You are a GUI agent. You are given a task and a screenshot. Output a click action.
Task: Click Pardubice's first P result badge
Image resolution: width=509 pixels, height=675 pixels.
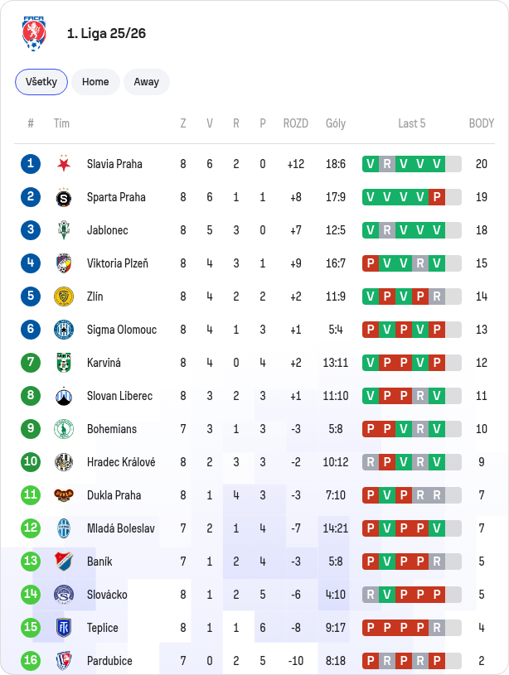tap(371, 660)
